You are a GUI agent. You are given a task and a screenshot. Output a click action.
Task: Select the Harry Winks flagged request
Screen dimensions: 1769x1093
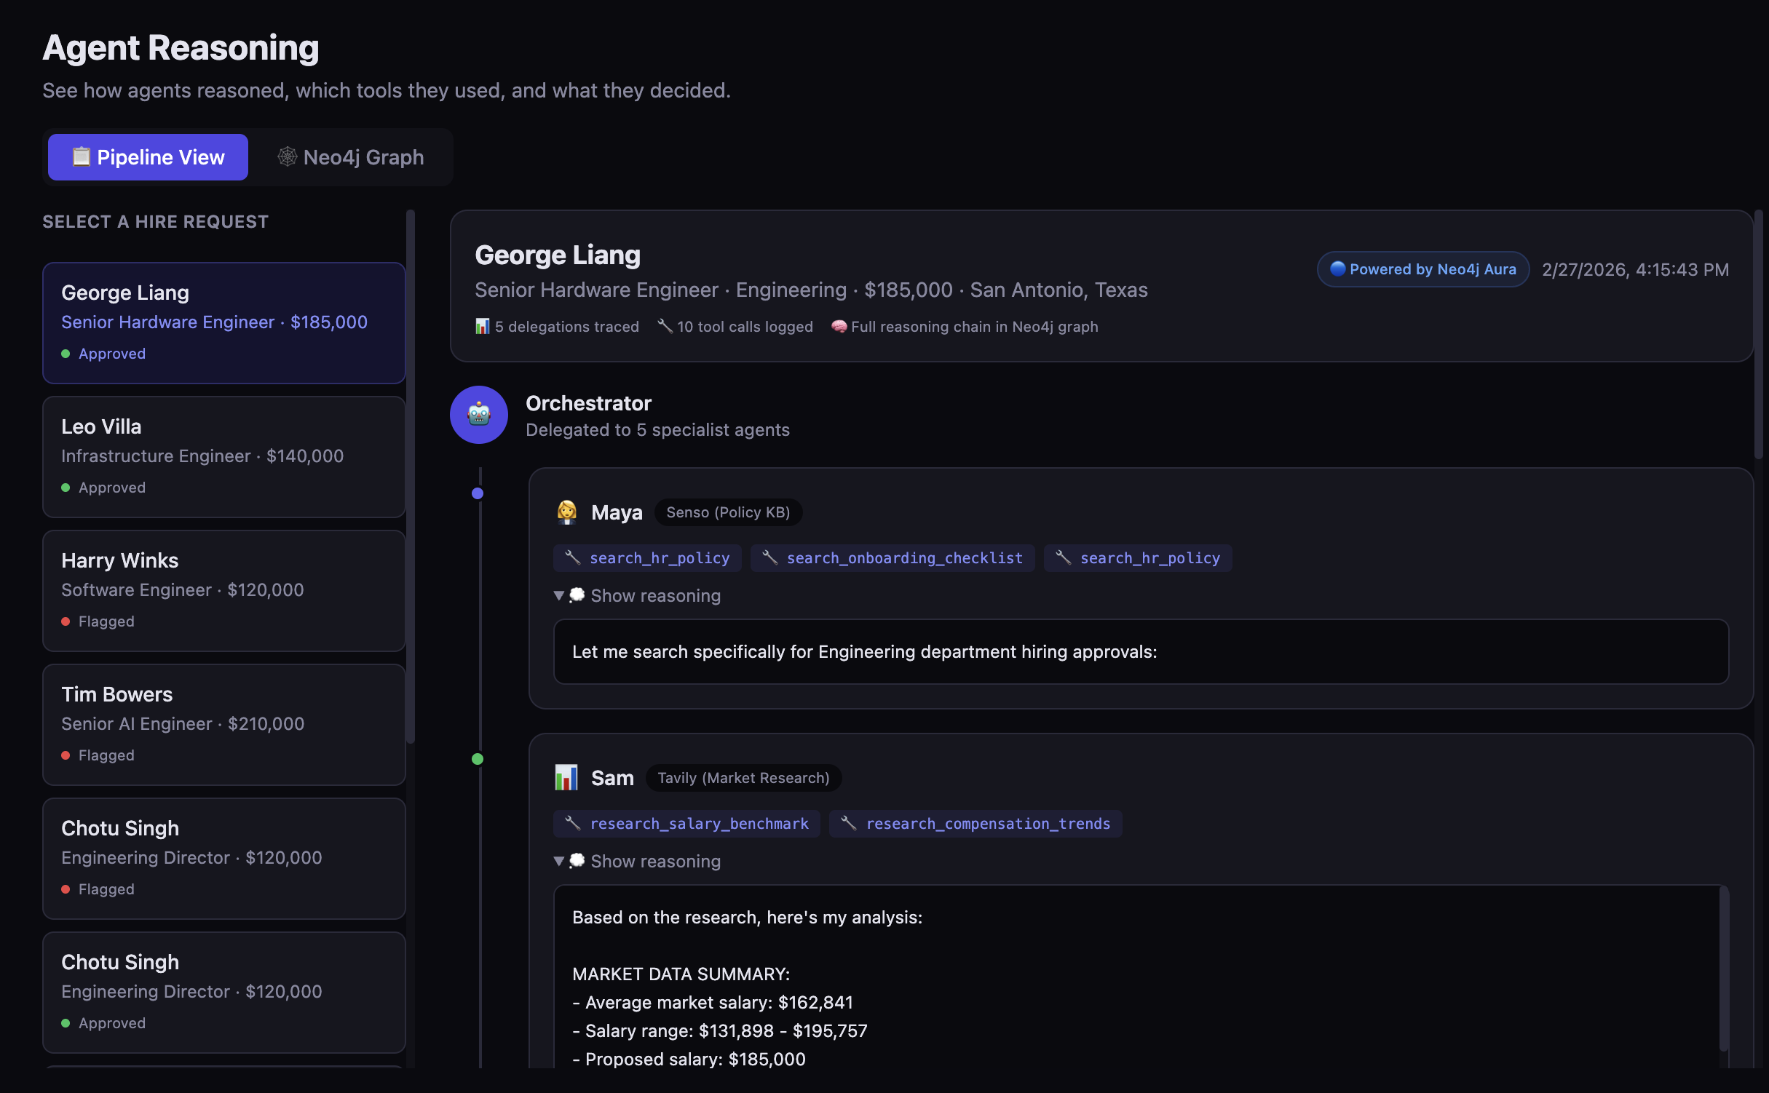click(x=223, y=590)
